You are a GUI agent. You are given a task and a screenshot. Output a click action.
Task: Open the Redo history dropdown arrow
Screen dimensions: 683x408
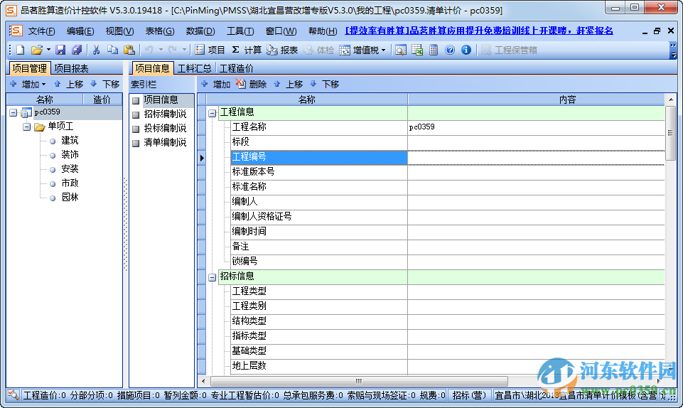pyautogui.click(x=184, y=50)
